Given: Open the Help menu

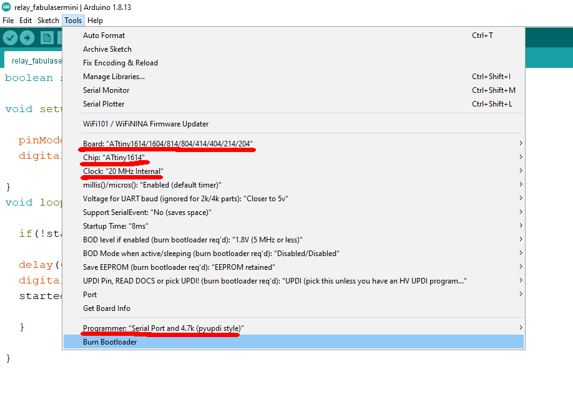Looking at the screenshot, I should pos(95,21).
